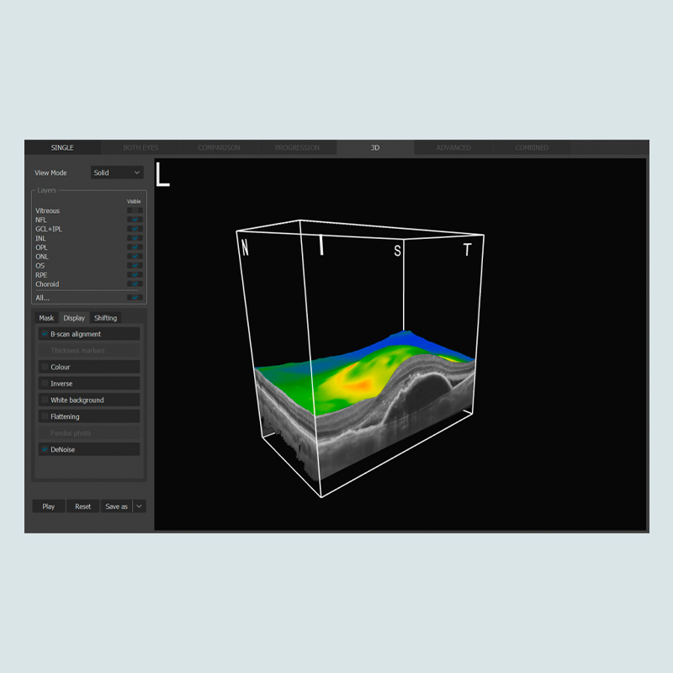Click the Reset button
673x673 pixels.
pos(82,506)
